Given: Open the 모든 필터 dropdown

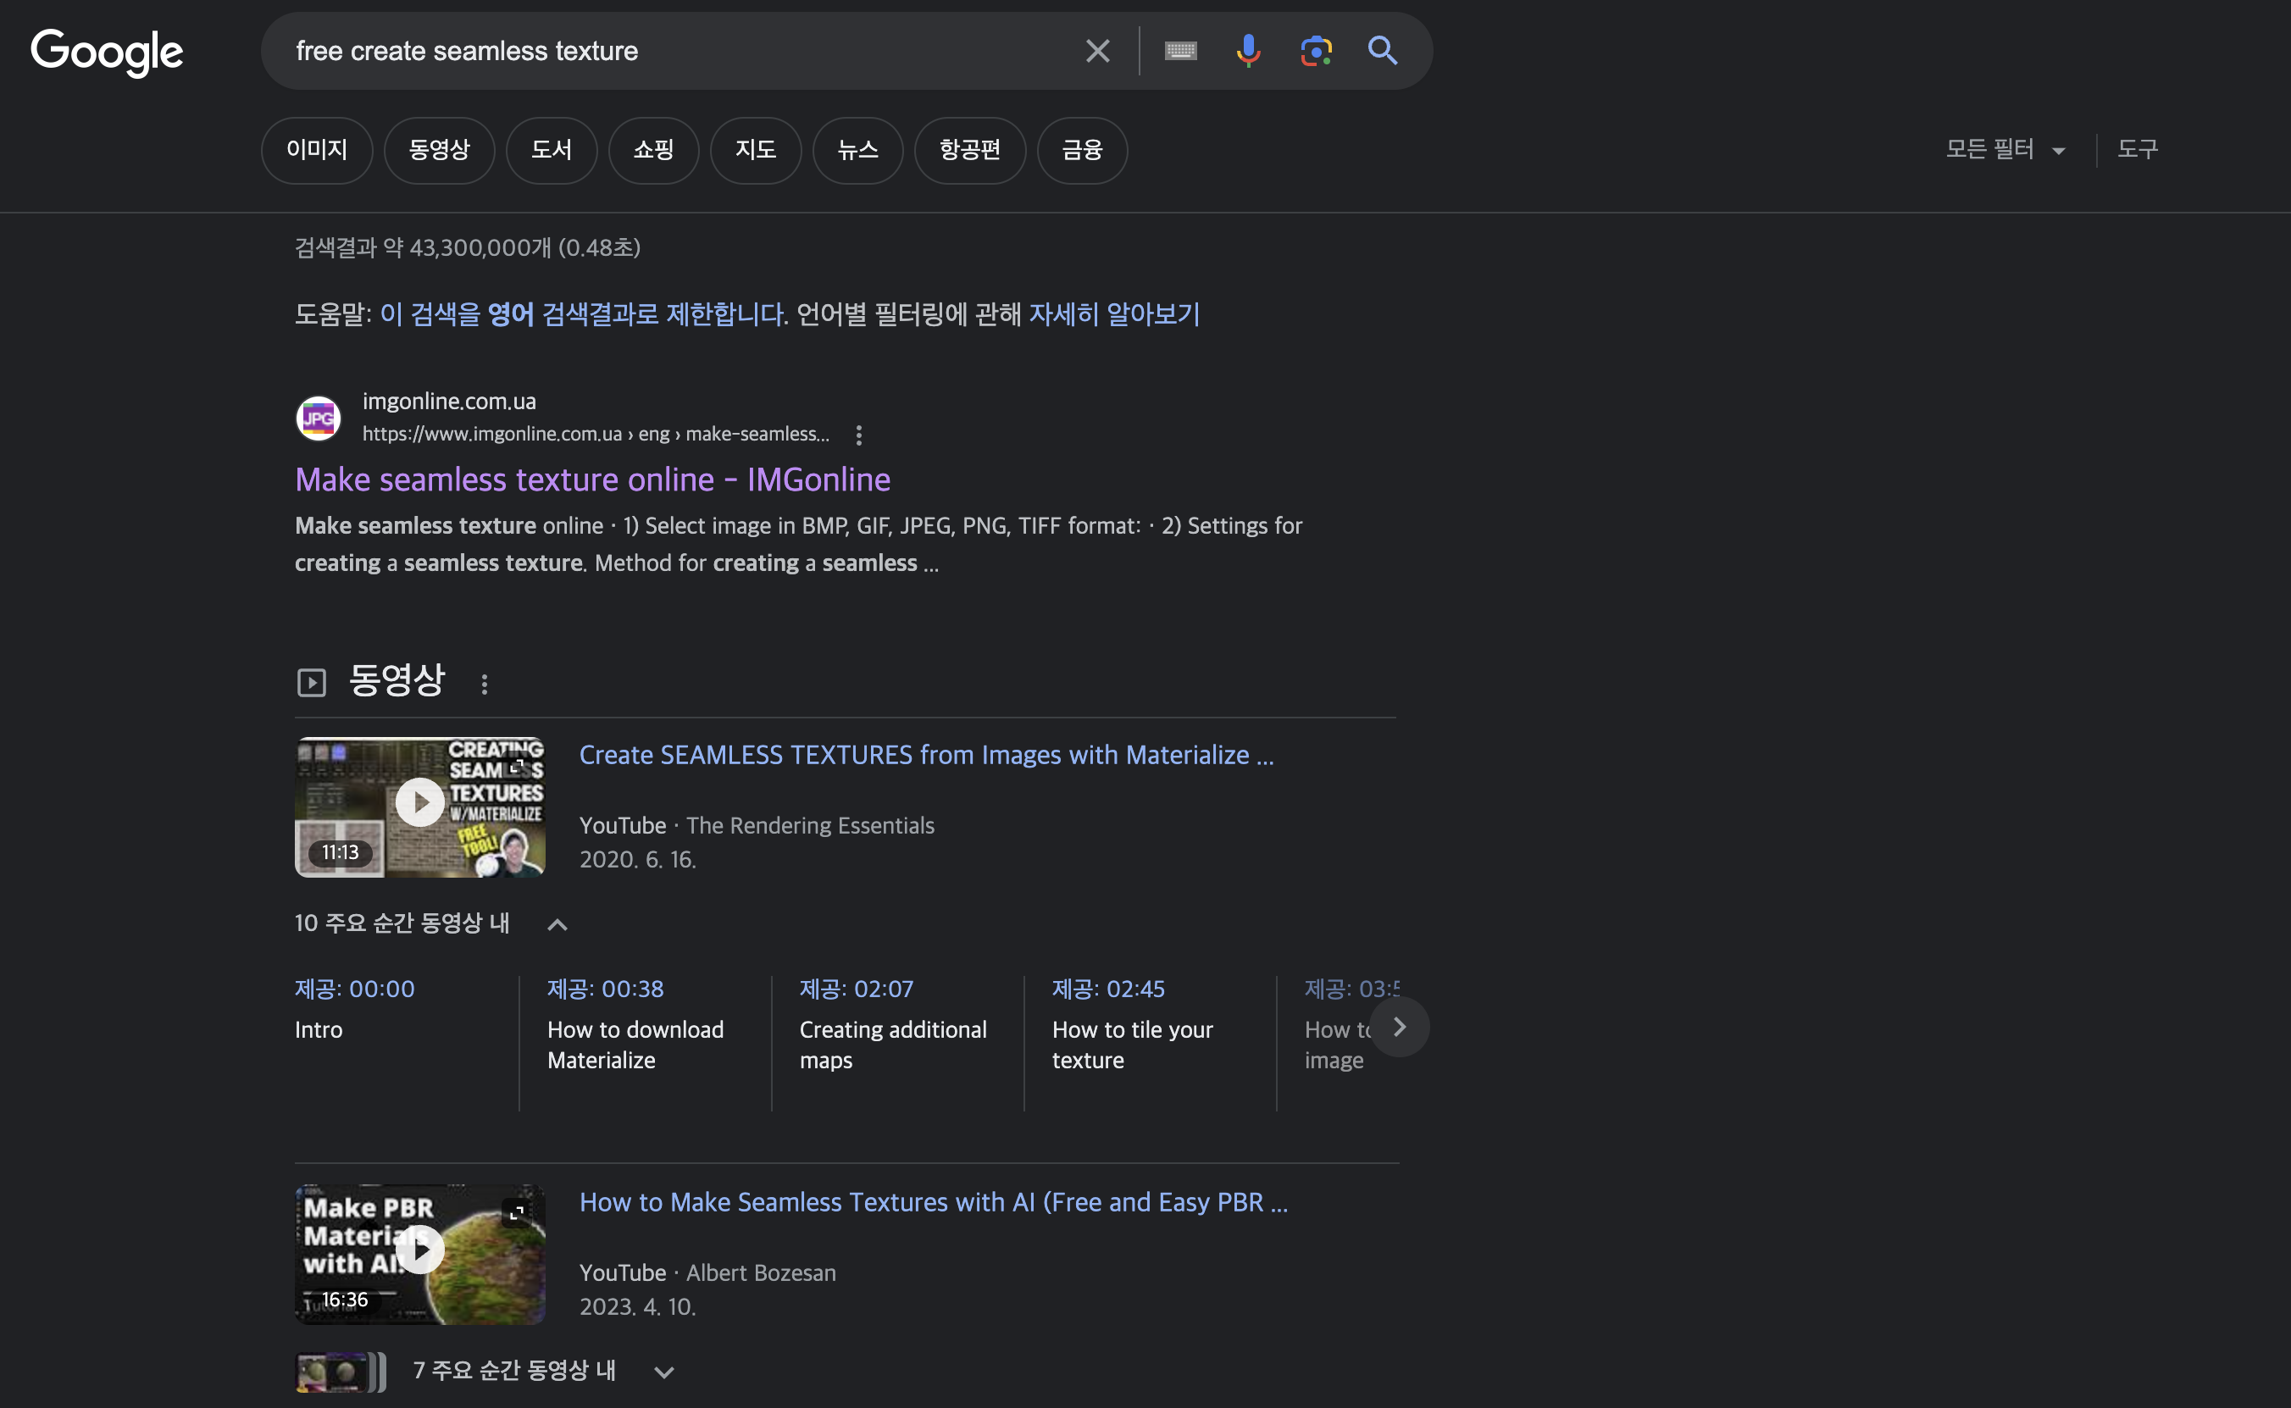Looking at the screenshot, I should coord(2005,150).
